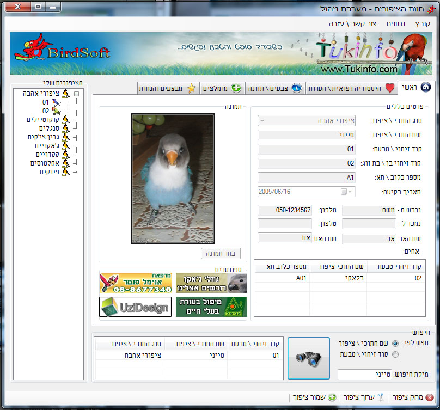The height and width of the screenshot is (410, 440).
Task: Click the yellow star icon on the מבצעים והנחות tab
Action: [191, 88]
